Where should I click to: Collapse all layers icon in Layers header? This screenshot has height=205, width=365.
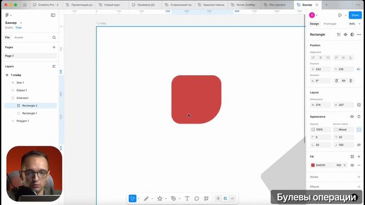pos(54,67)
